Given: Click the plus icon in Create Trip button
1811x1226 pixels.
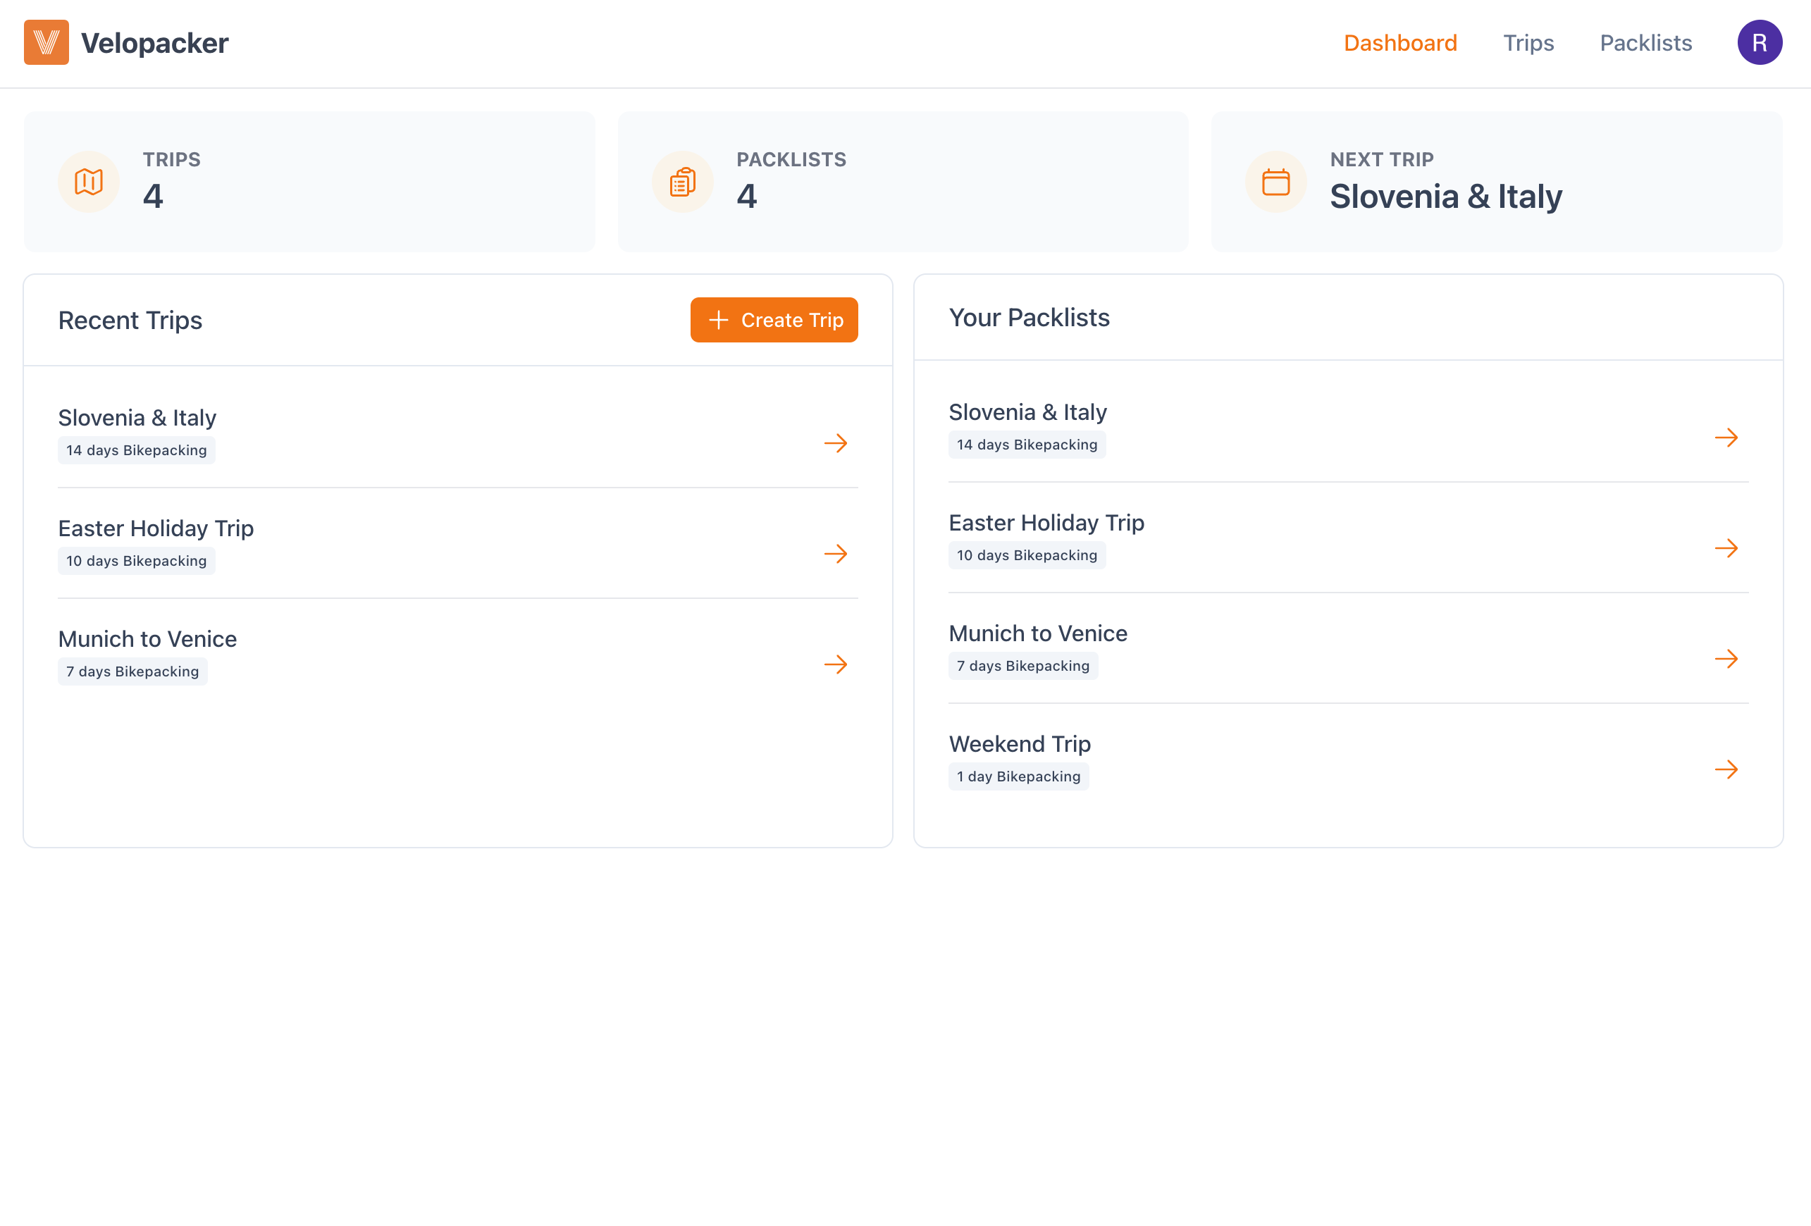Looking at the screenshot, I should pos(717,320).
